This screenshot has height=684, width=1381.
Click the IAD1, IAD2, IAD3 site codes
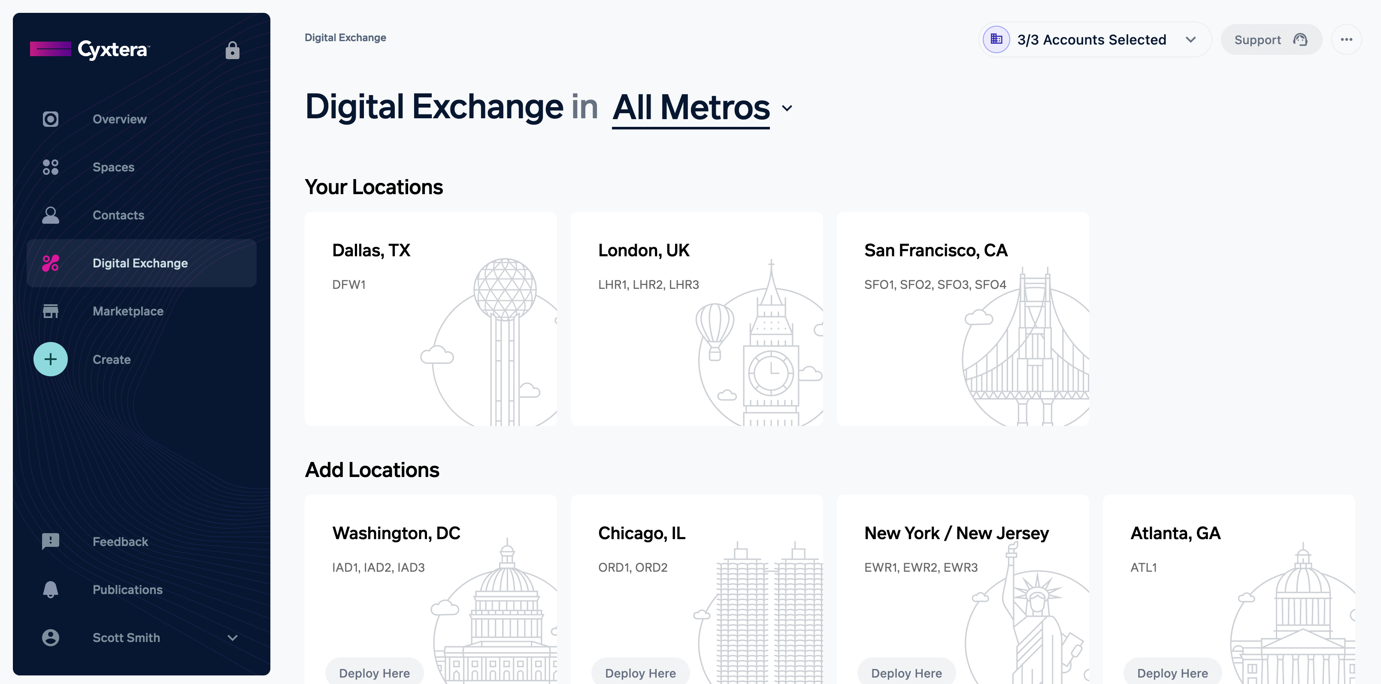click(x=378, y=567)
